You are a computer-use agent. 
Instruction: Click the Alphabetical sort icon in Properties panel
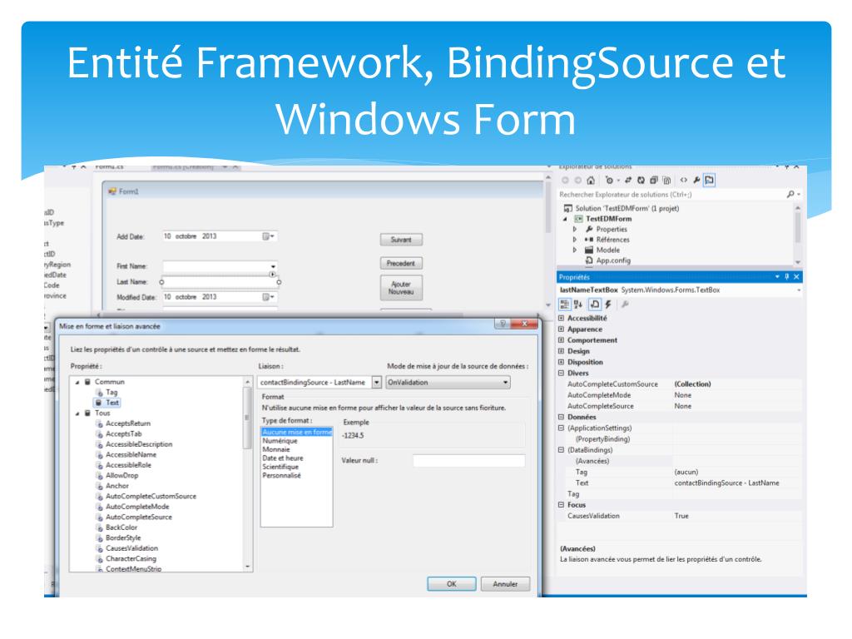point(578,305)
